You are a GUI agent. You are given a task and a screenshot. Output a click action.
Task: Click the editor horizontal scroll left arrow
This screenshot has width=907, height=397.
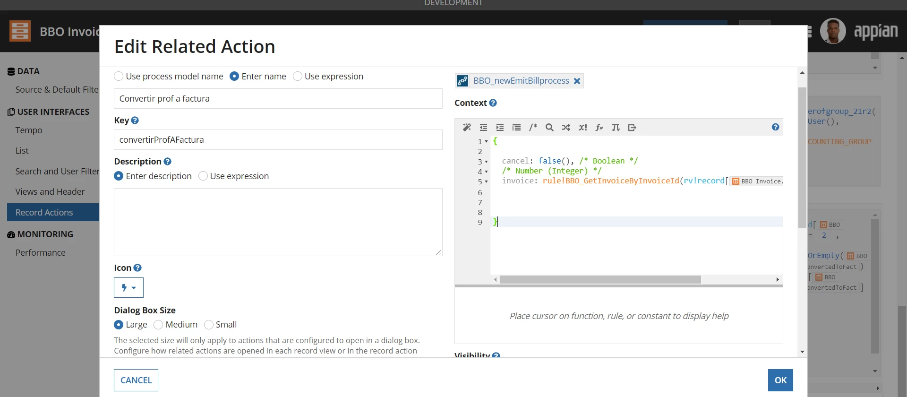pos(496,279)
